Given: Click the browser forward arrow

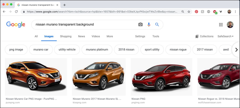Looking at the screenshot, I should [10, 12].
